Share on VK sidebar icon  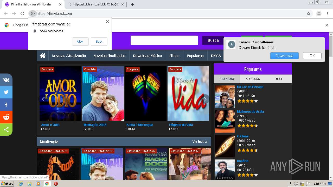tap(6, 80)
